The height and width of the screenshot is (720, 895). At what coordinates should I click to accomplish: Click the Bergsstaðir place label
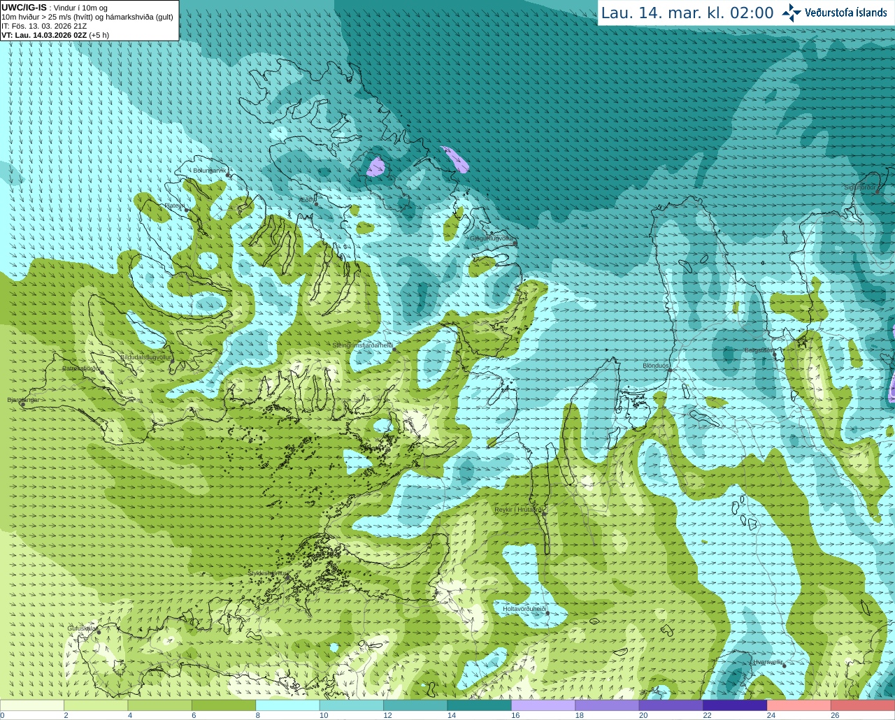coord(758,350)
